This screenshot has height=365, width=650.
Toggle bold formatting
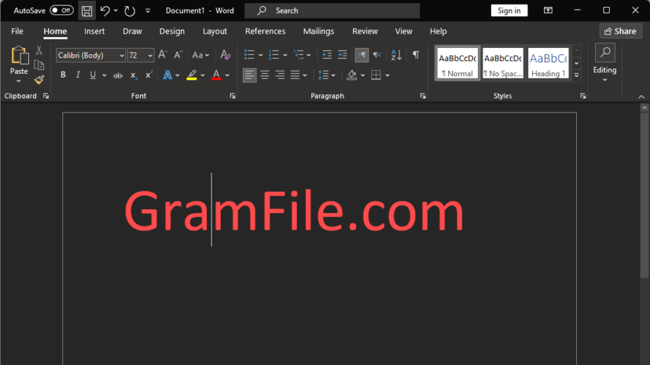(63, 75)
